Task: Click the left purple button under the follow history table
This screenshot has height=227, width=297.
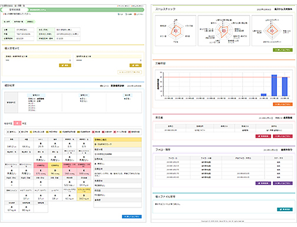Action: pos(263,183)
